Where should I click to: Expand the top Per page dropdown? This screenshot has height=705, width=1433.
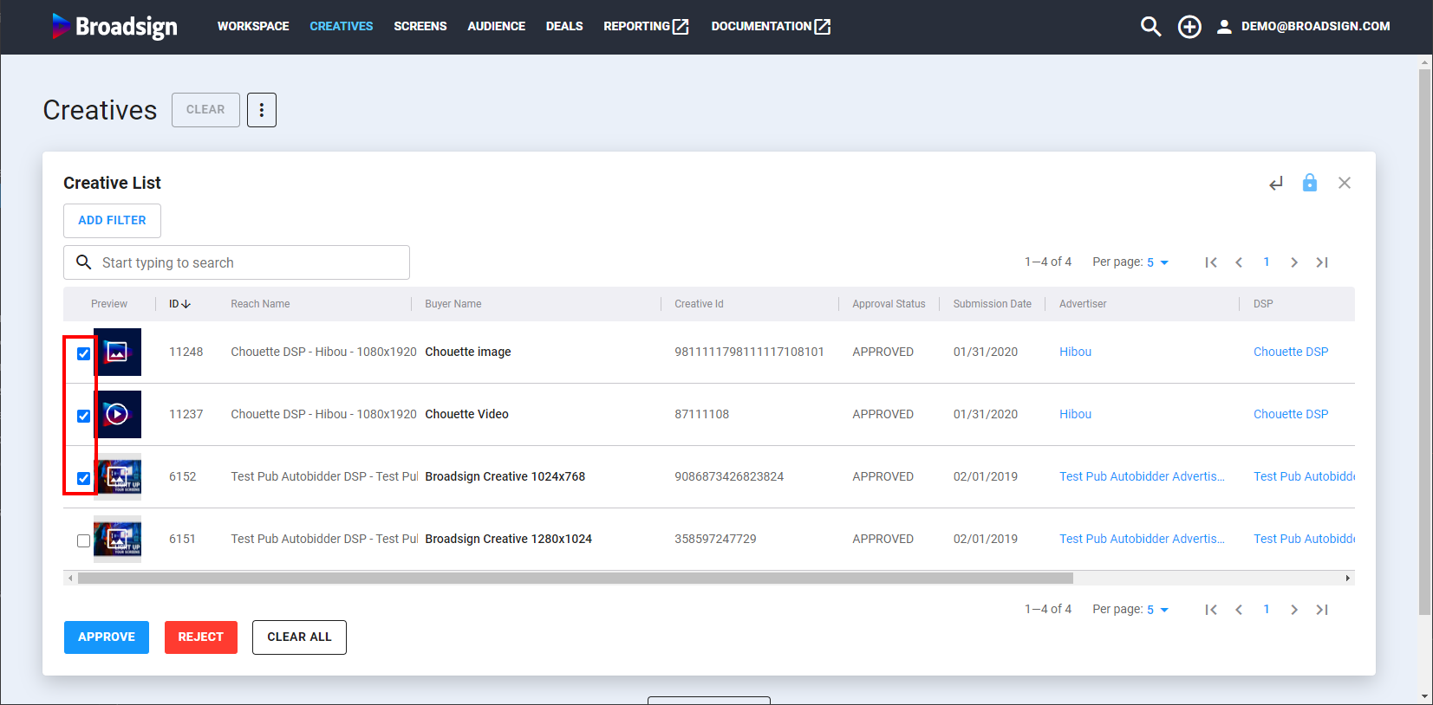coord(1157,262)
